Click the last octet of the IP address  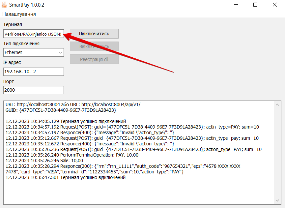(x=34, y=72)
